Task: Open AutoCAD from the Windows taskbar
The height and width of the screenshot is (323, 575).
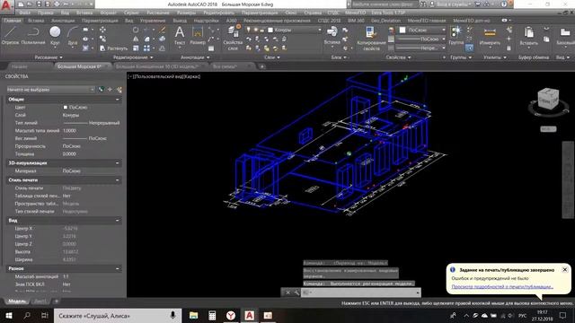Action: [250, 315]
